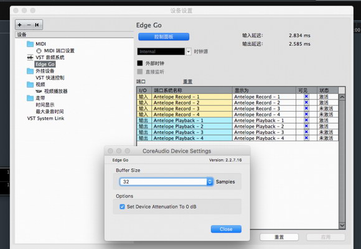
Task: Click the 重置 reset link above port table
Action: click(x=187, y=81)
